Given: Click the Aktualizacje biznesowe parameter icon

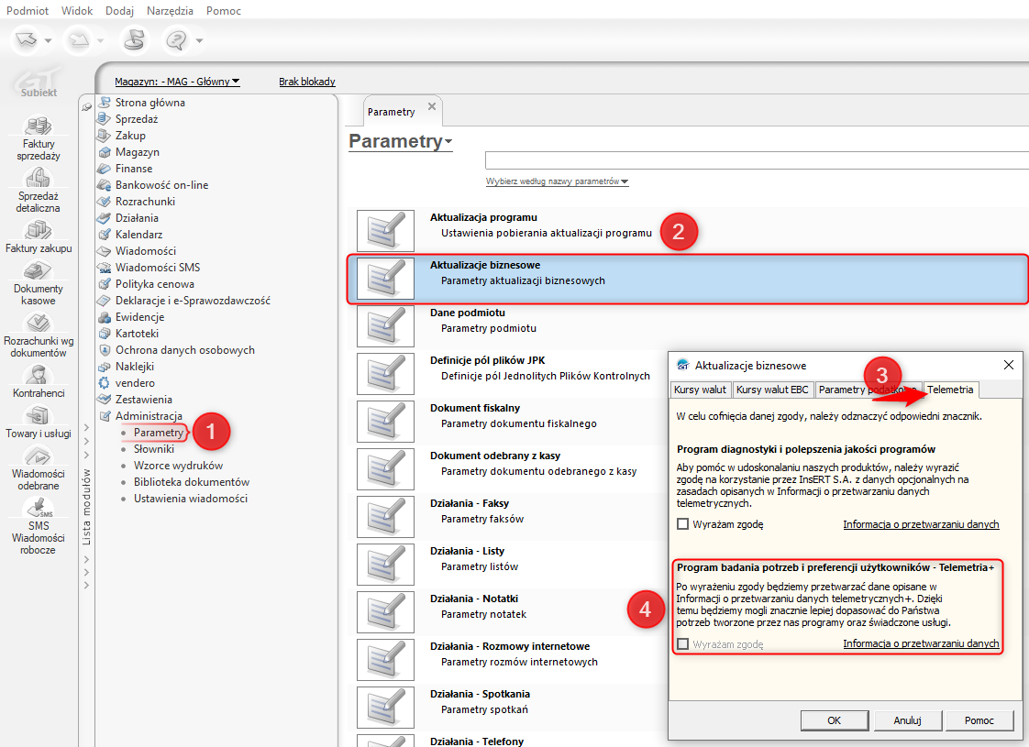Looking at the screenshot, I should [x=385, y=279].
